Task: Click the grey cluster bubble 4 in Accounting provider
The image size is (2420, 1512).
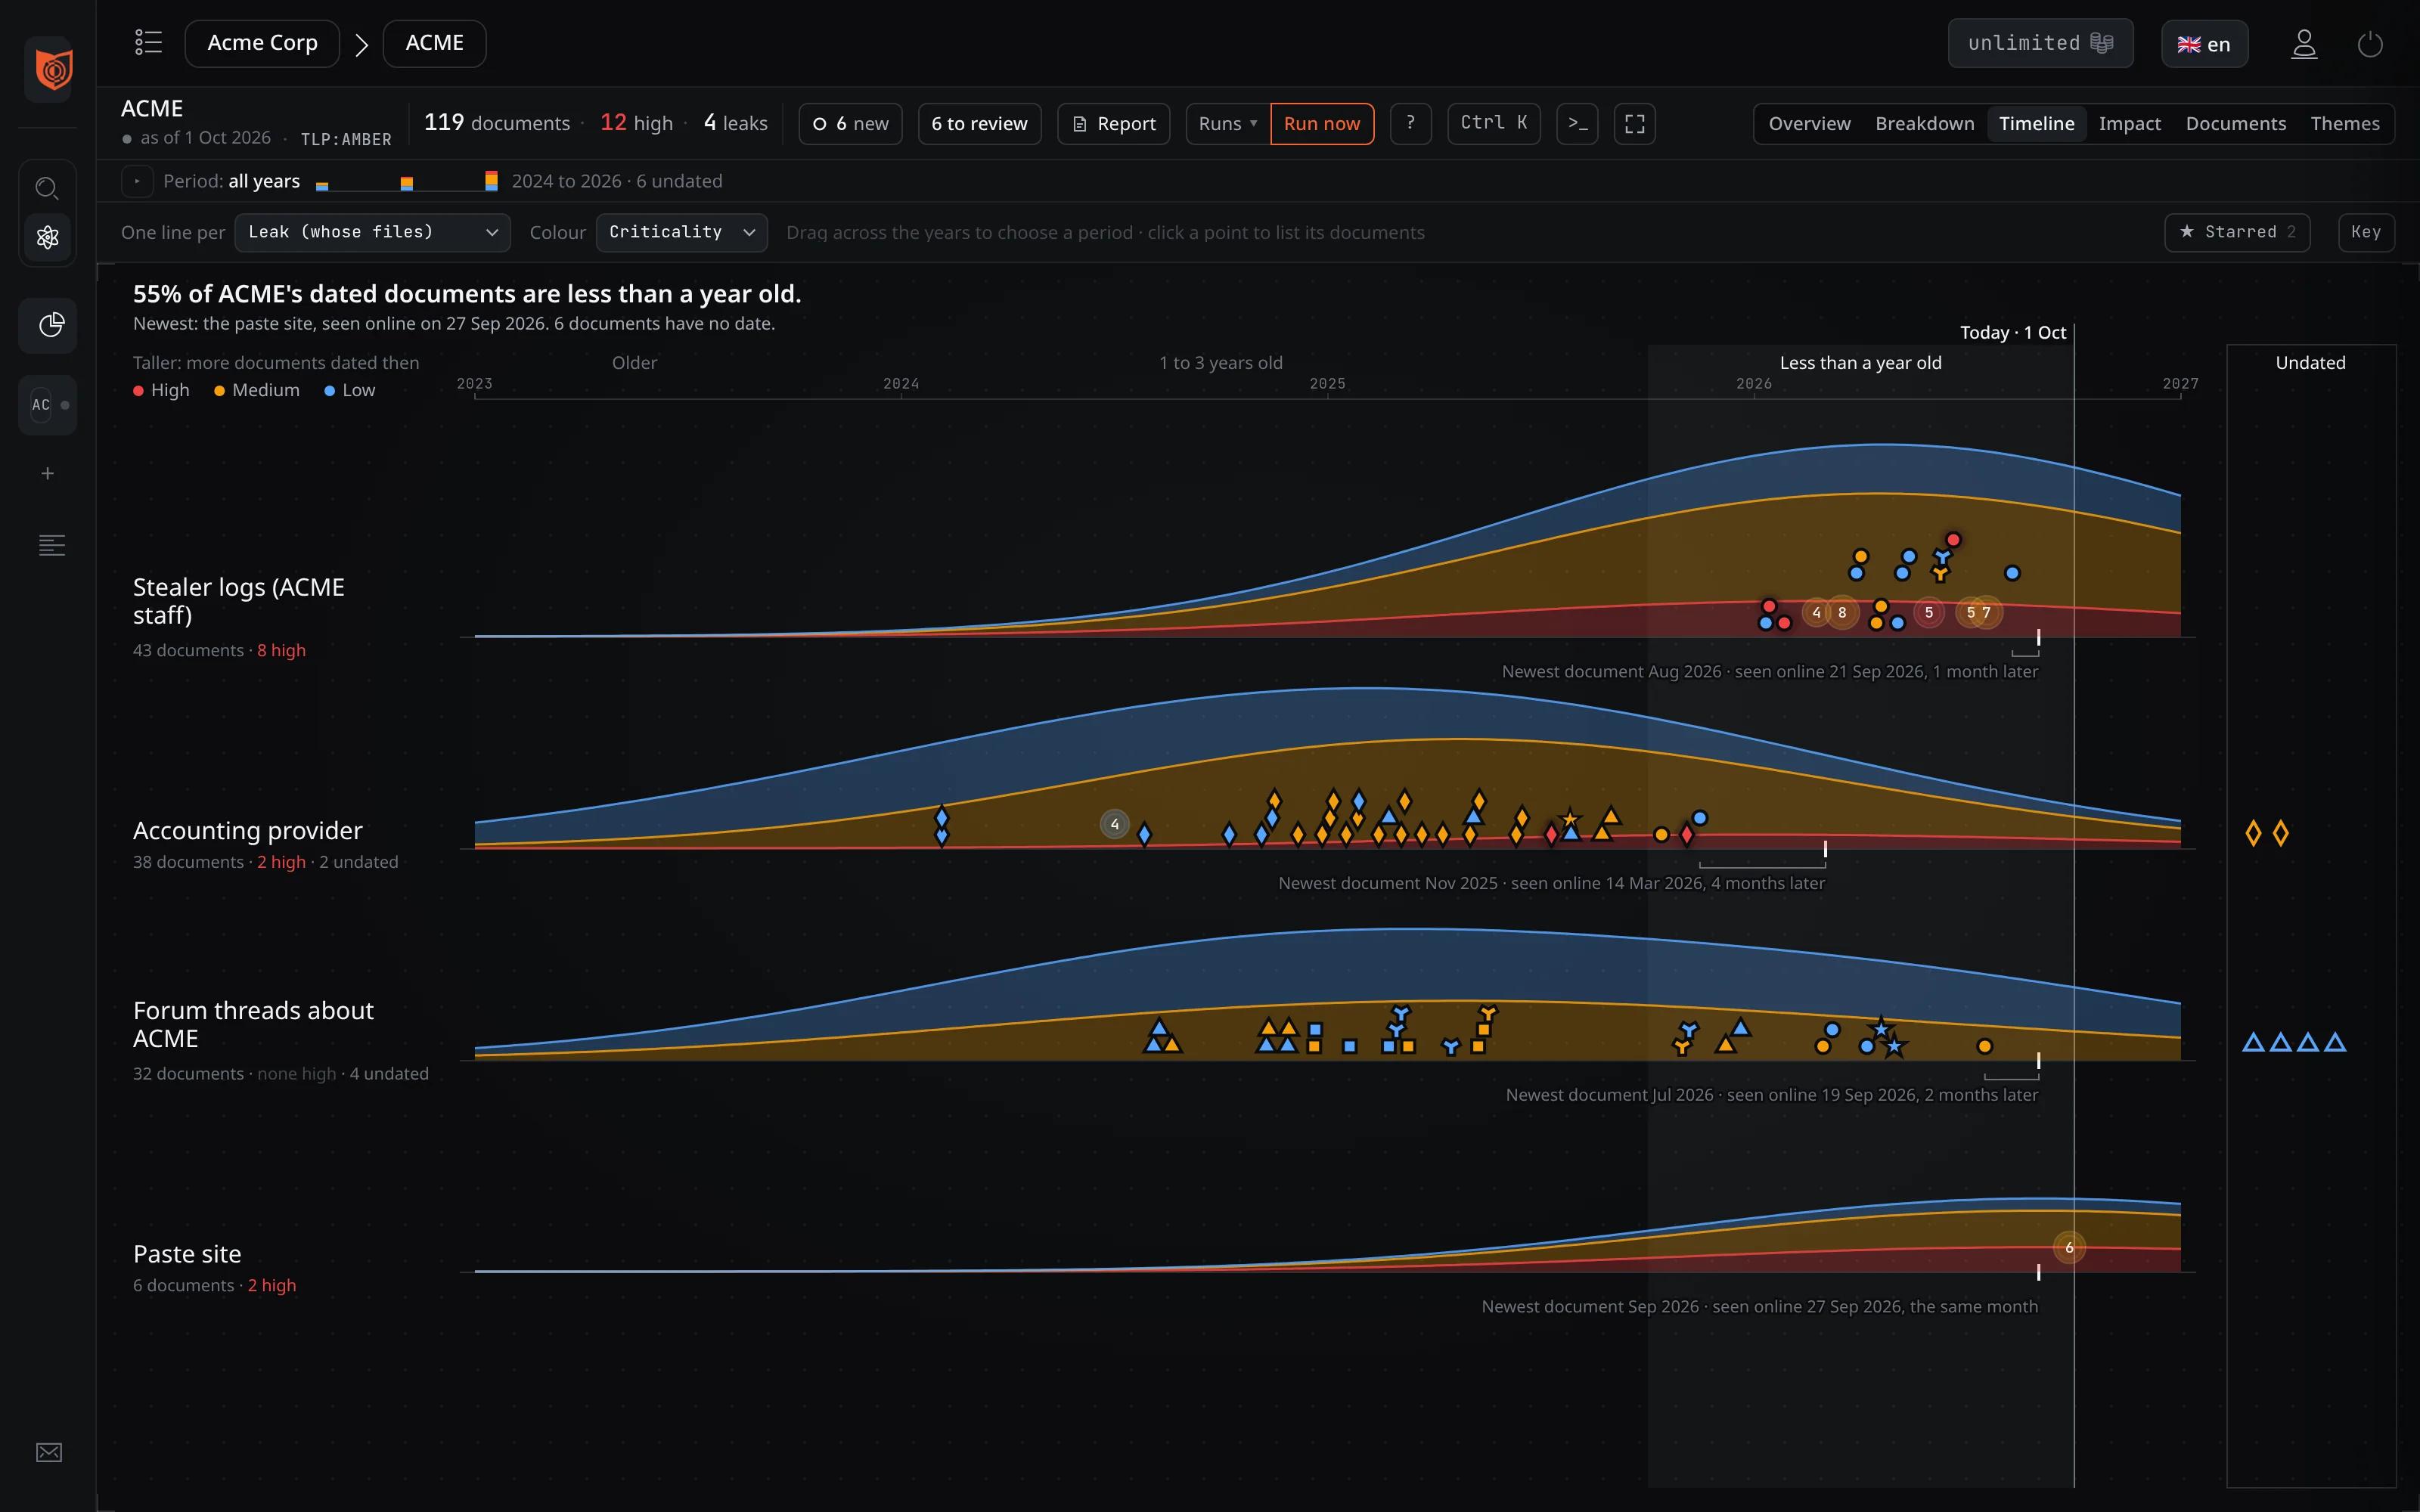Action: click(x=1114, y=824)
